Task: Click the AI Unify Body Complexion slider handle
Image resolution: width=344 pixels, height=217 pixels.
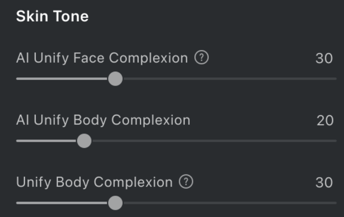Action: point(84,141)
